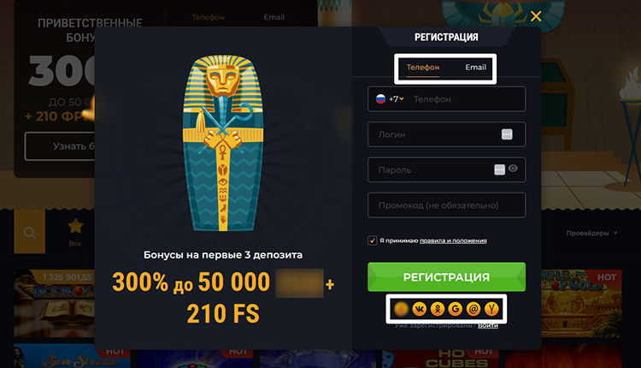Image resolution: width=641 pixels, height=368 pixels.
Task: Toggle password visibility eye icon
Action: pyautogui.click(x=513, y=169)
